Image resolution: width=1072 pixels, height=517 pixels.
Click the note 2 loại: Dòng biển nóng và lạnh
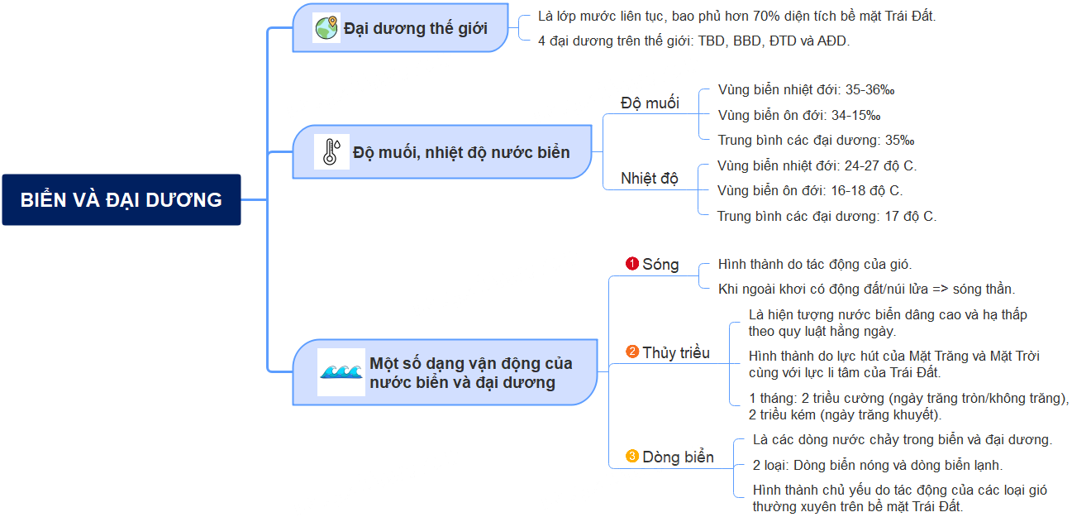[x=878, y=465]
